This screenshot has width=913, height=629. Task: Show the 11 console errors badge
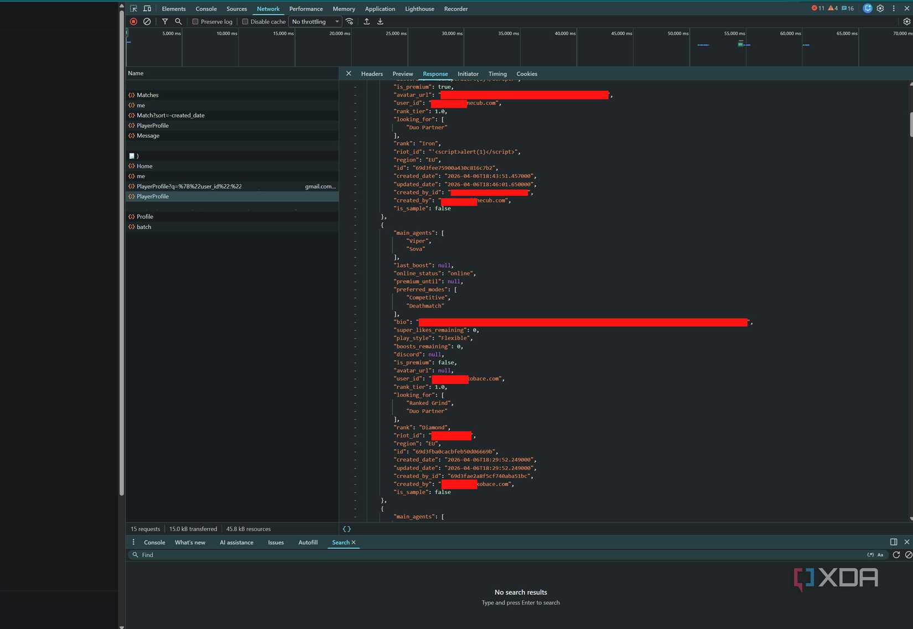tap(817, 8)
